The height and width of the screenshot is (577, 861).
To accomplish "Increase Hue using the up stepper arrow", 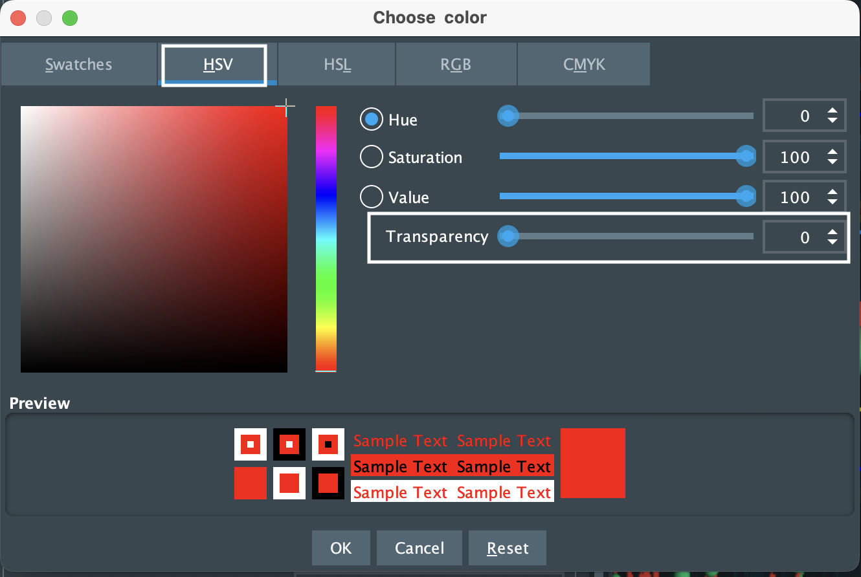I will click(833, 110).
